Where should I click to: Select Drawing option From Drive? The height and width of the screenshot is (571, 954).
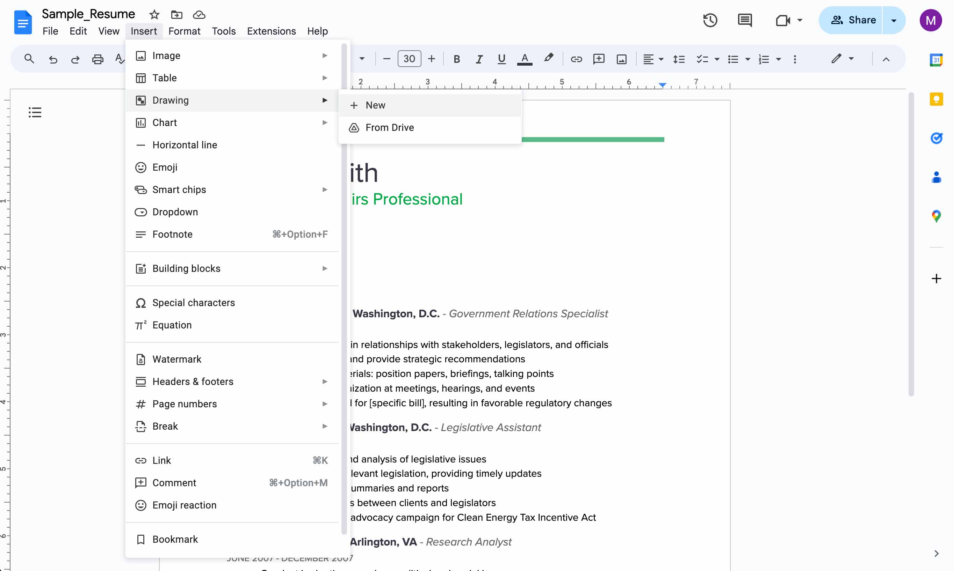[390, 127]
